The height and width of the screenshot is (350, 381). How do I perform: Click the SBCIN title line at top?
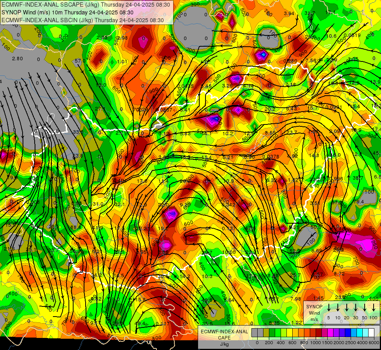point(83,20)
